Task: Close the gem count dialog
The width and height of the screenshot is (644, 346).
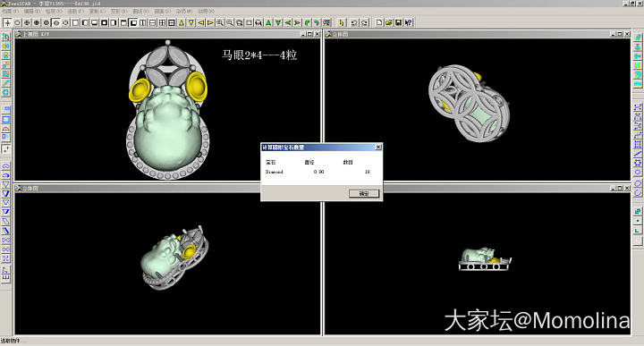Action: pyautogui.click(x=378, y=147)
